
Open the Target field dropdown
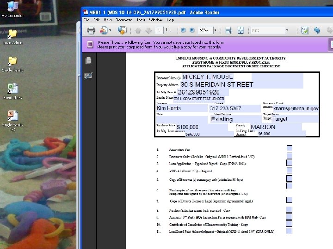point(295,119)
